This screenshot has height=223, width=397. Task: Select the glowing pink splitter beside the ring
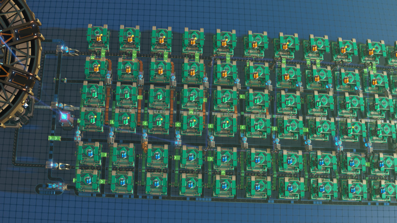click(65, 118)
